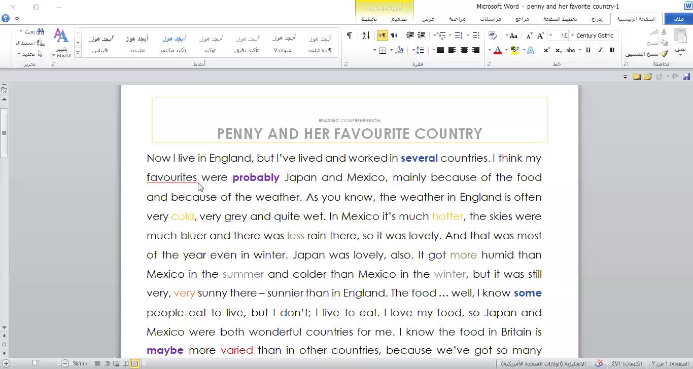Apply strikethrough with the abc icon
The width and height of the screenshot is (693, 369).
click(571, 50)
